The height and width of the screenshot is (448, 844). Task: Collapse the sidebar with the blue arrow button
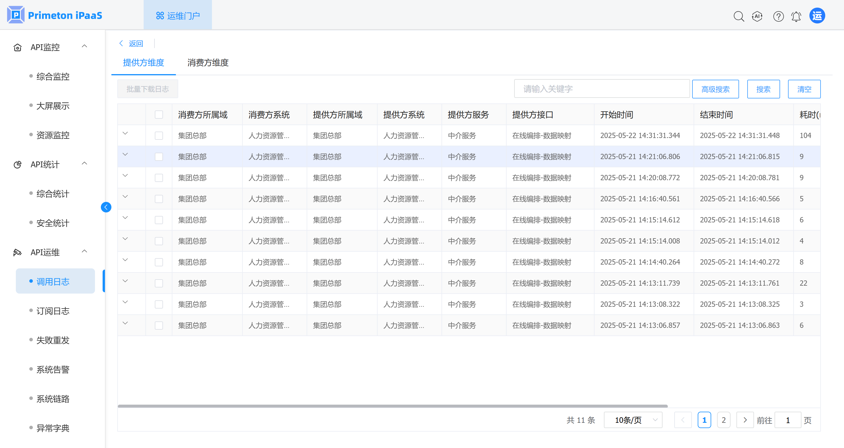coord(106,207)
